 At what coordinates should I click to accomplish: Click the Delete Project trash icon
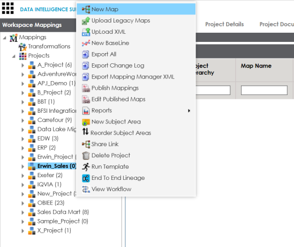click(86, 156)
